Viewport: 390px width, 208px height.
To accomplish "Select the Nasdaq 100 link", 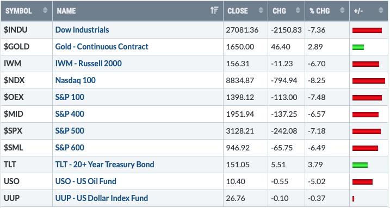I will pyautogui.click(x=76, y=80).
